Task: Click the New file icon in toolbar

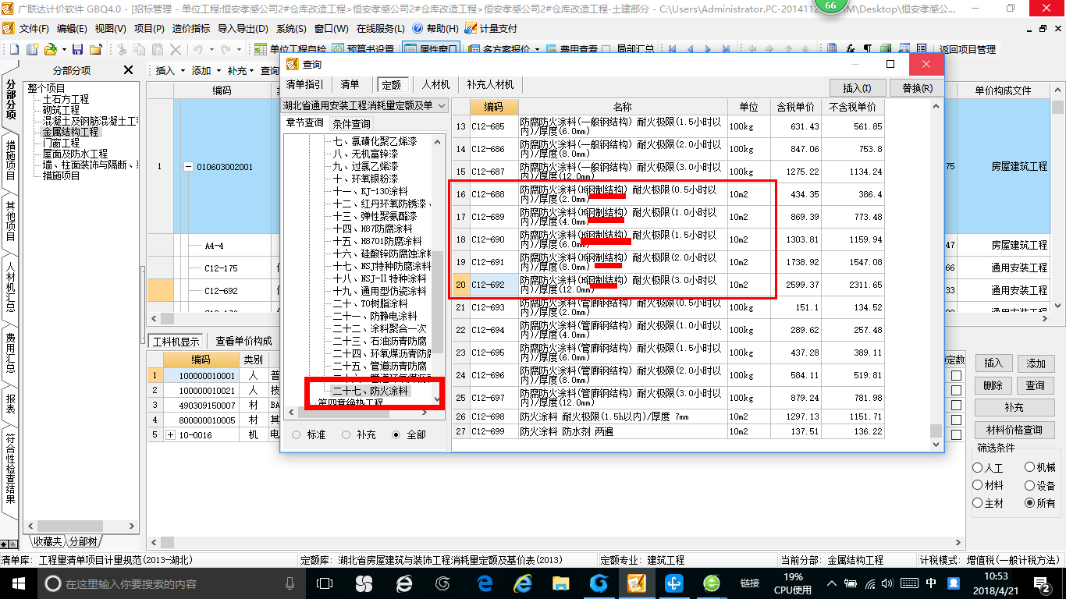Action: 14,49
